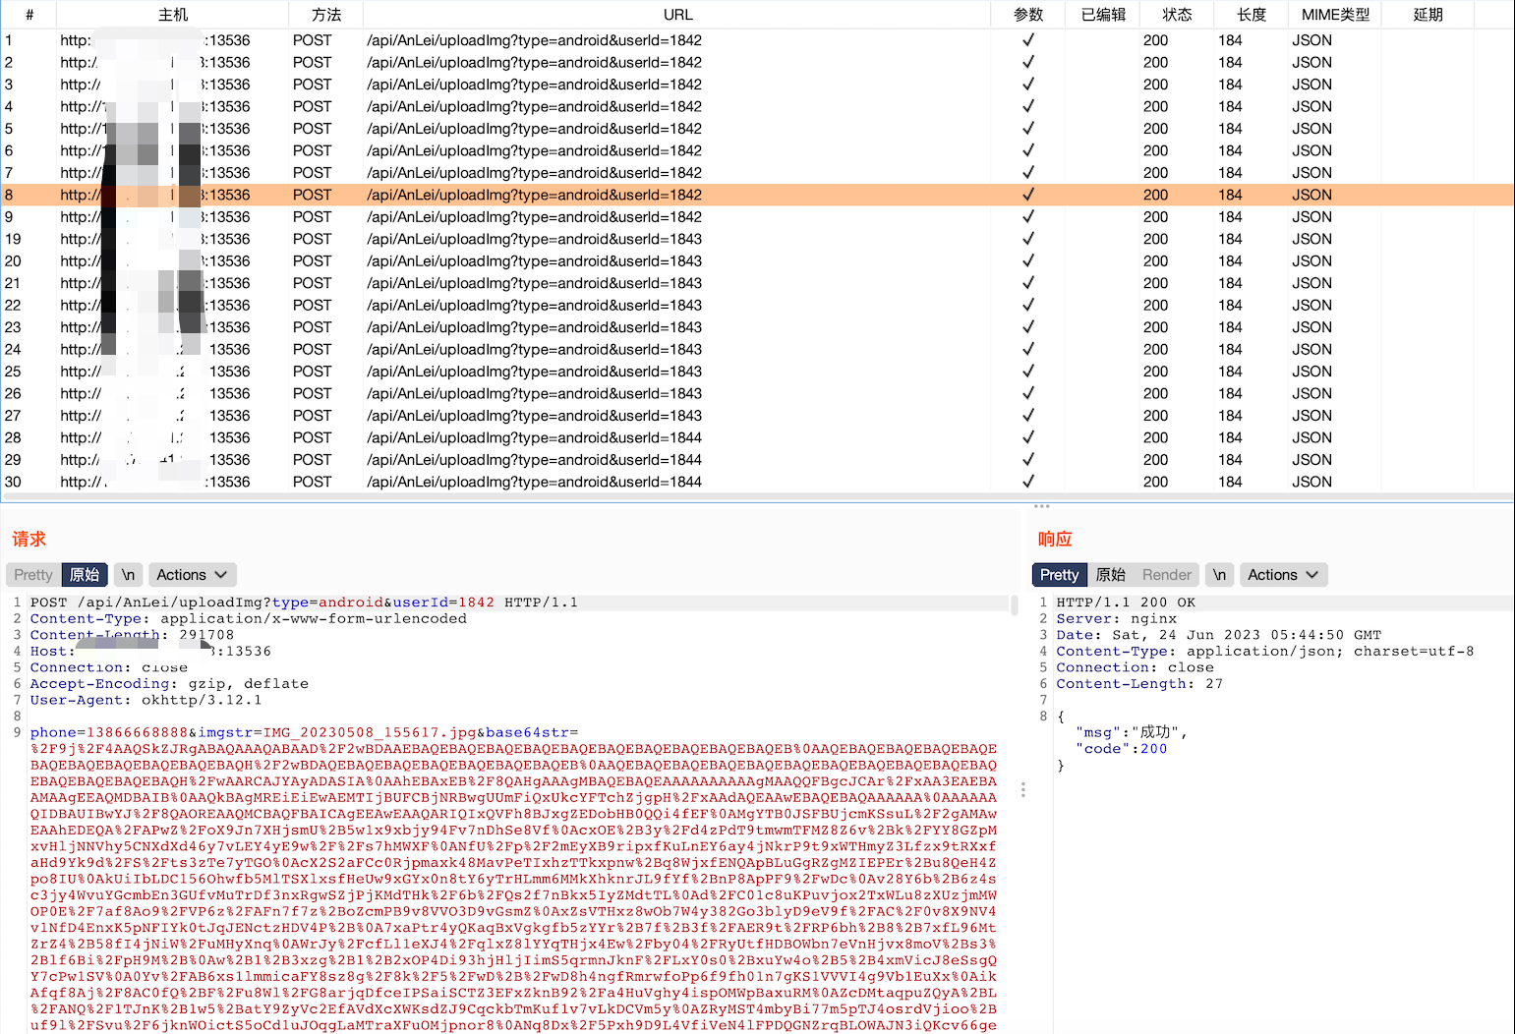The width and height of the screenshot is (1515, 1034).
Task: Click the "msg":"成功" line in response
Action: coord(1132,732)
